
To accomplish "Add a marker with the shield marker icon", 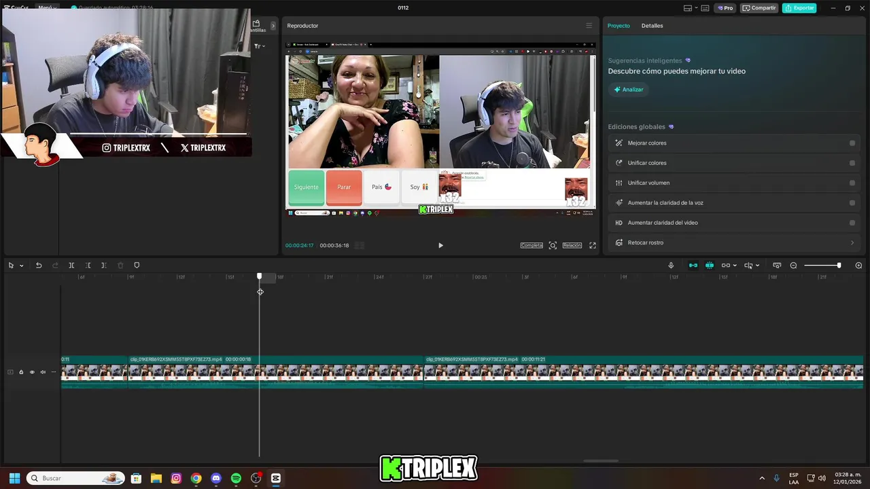I will point(137,266).
